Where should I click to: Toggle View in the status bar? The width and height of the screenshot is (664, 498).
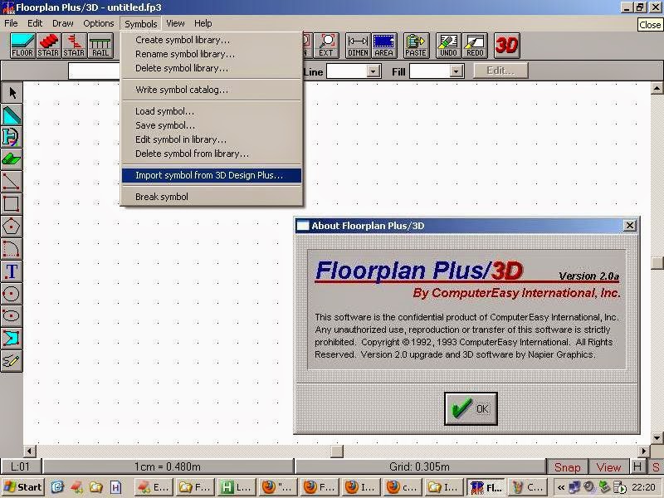pos(608,467)
